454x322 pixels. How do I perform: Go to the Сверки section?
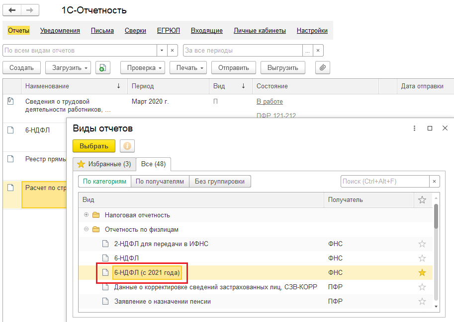pos(135,30)
